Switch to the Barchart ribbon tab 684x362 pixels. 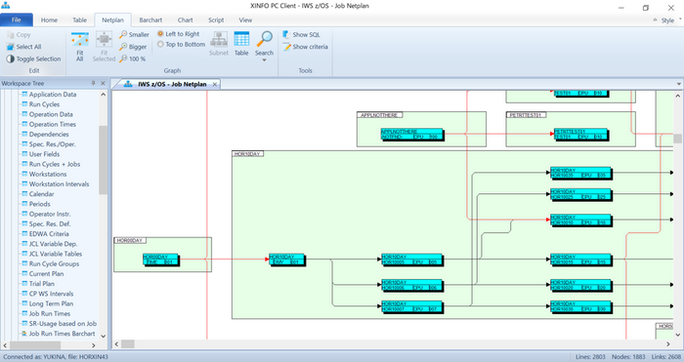[150, 20]
